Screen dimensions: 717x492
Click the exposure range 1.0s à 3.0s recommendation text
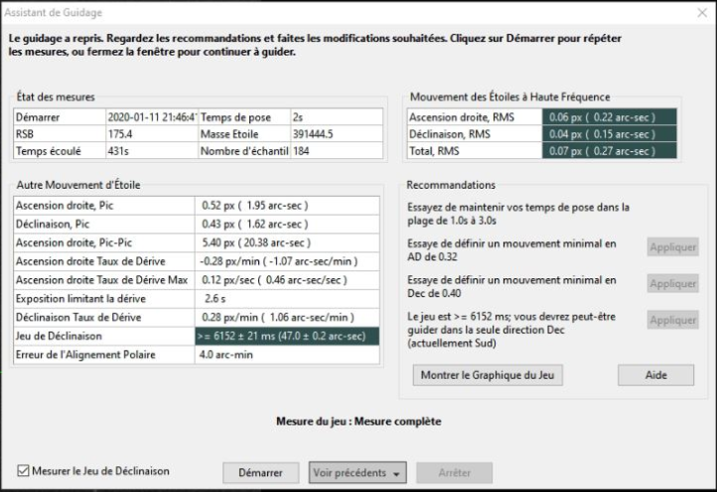(x=518, y=214)
